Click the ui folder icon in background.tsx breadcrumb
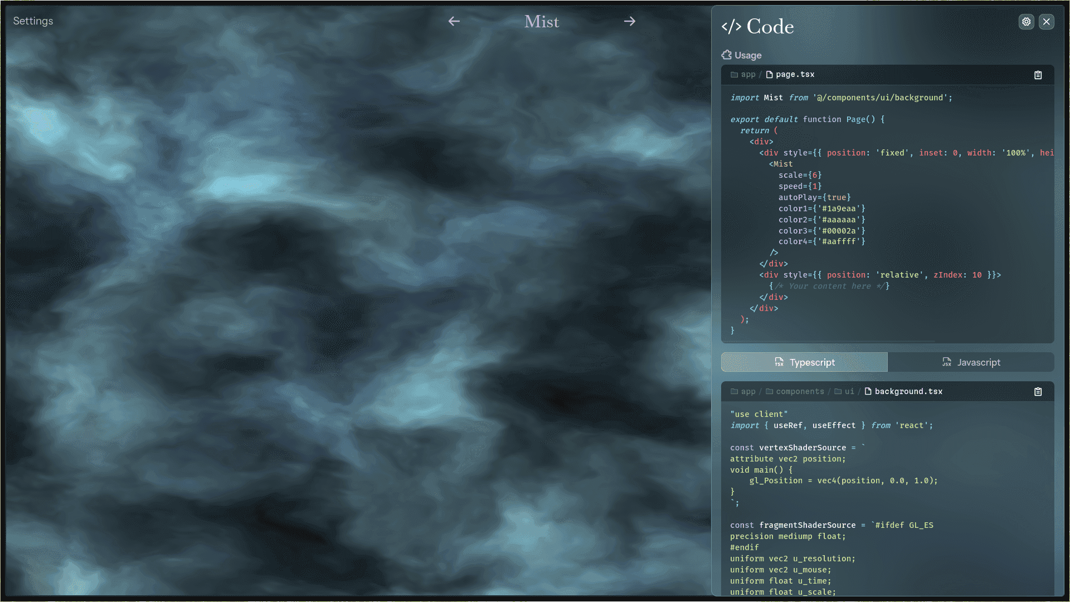Screen dimensions: 1070x602 [836, 391]
